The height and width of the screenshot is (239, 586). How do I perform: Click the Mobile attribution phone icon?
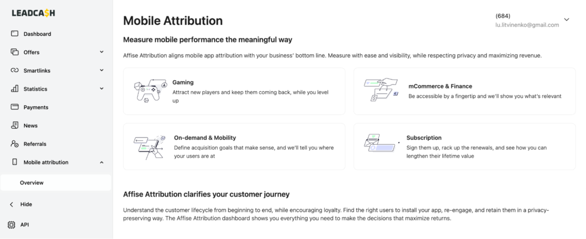click(15, 162)
